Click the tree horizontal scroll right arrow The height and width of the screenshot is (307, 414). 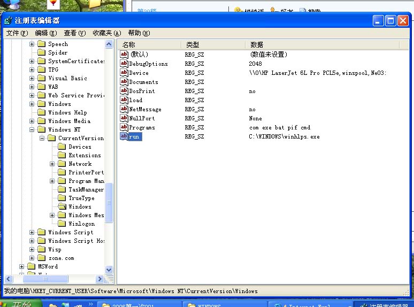(x=100, y=279)
